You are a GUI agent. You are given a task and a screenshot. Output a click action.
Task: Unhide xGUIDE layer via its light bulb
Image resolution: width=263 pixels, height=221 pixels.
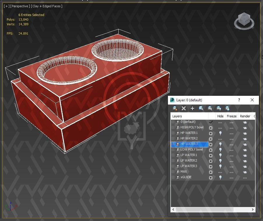[220, 177]
